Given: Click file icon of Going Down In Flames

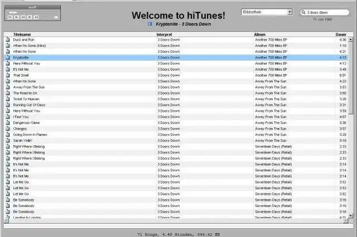Looking at the screenshot, I should coord(8,135).
